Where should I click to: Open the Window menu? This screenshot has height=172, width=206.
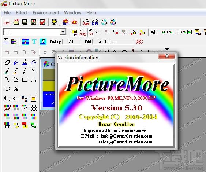(73, 13)
